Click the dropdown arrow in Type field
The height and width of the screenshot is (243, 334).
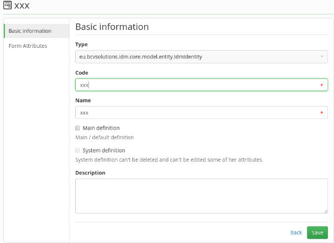point(322,57)
